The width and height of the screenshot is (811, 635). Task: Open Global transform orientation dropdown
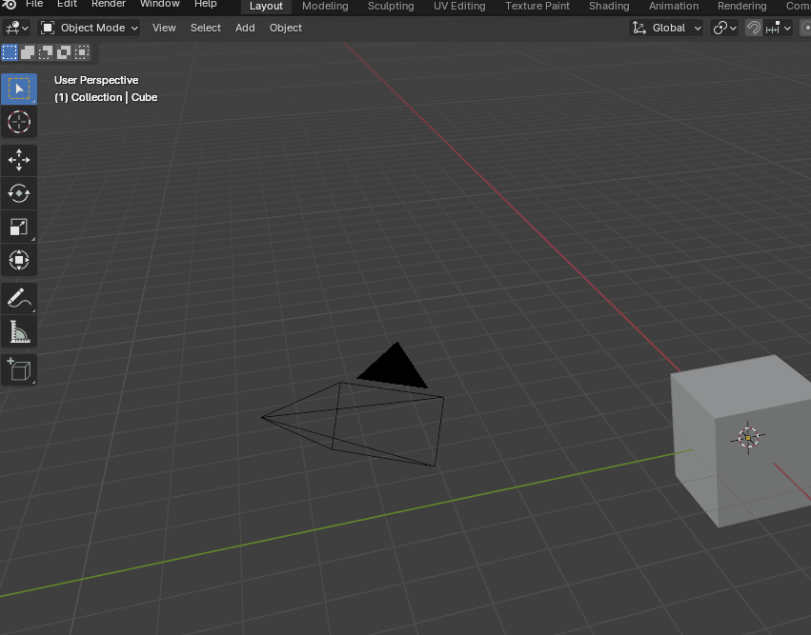click(667, 28)
